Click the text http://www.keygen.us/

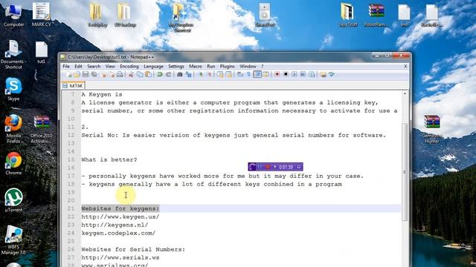pyautogui.click(x=120, y=217)
